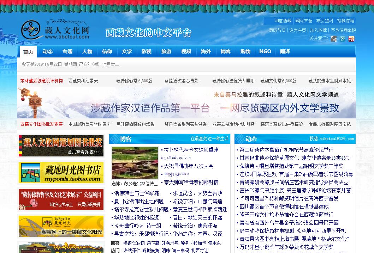
Task: Switch to the 文学 navigation tab
Action: (127, 52)
